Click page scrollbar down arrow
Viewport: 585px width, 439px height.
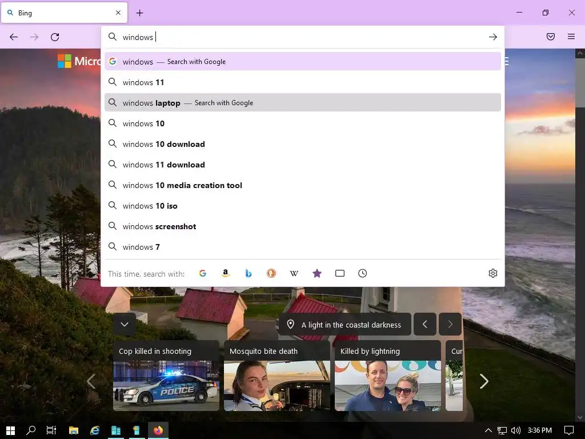click(580, 417)
